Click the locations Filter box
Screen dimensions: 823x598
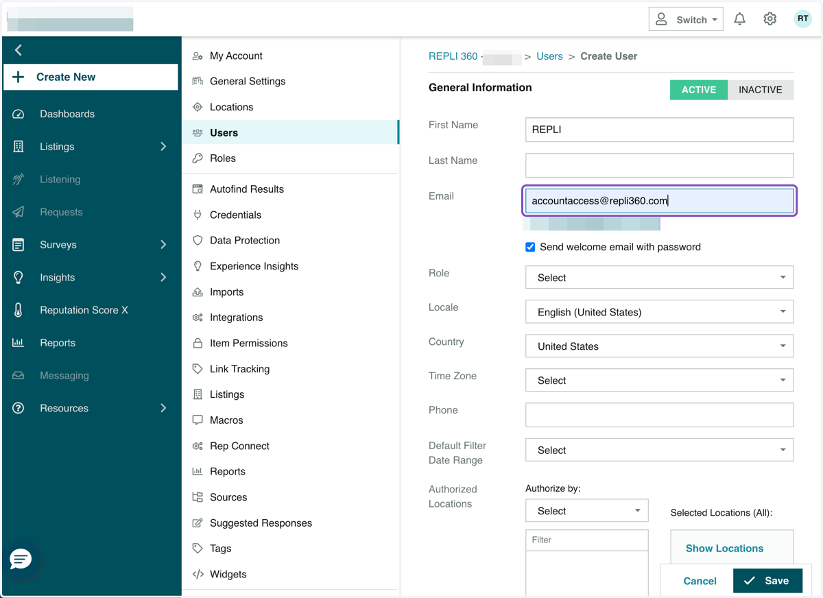[587, 540]
